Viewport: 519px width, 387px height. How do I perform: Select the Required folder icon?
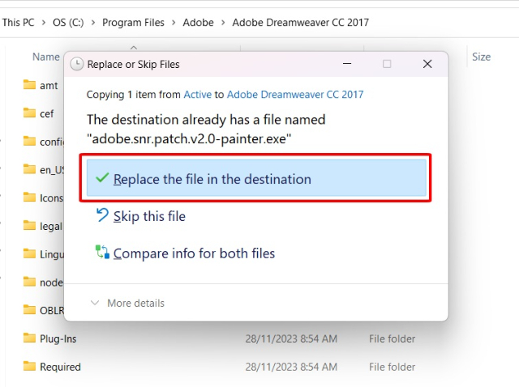point(29,366)
